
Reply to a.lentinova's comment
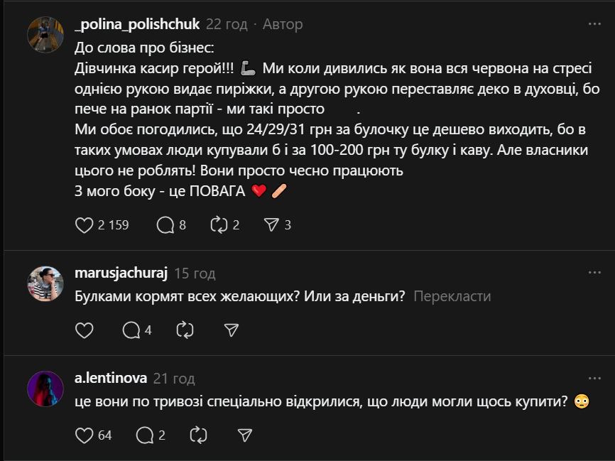point(145,435)
